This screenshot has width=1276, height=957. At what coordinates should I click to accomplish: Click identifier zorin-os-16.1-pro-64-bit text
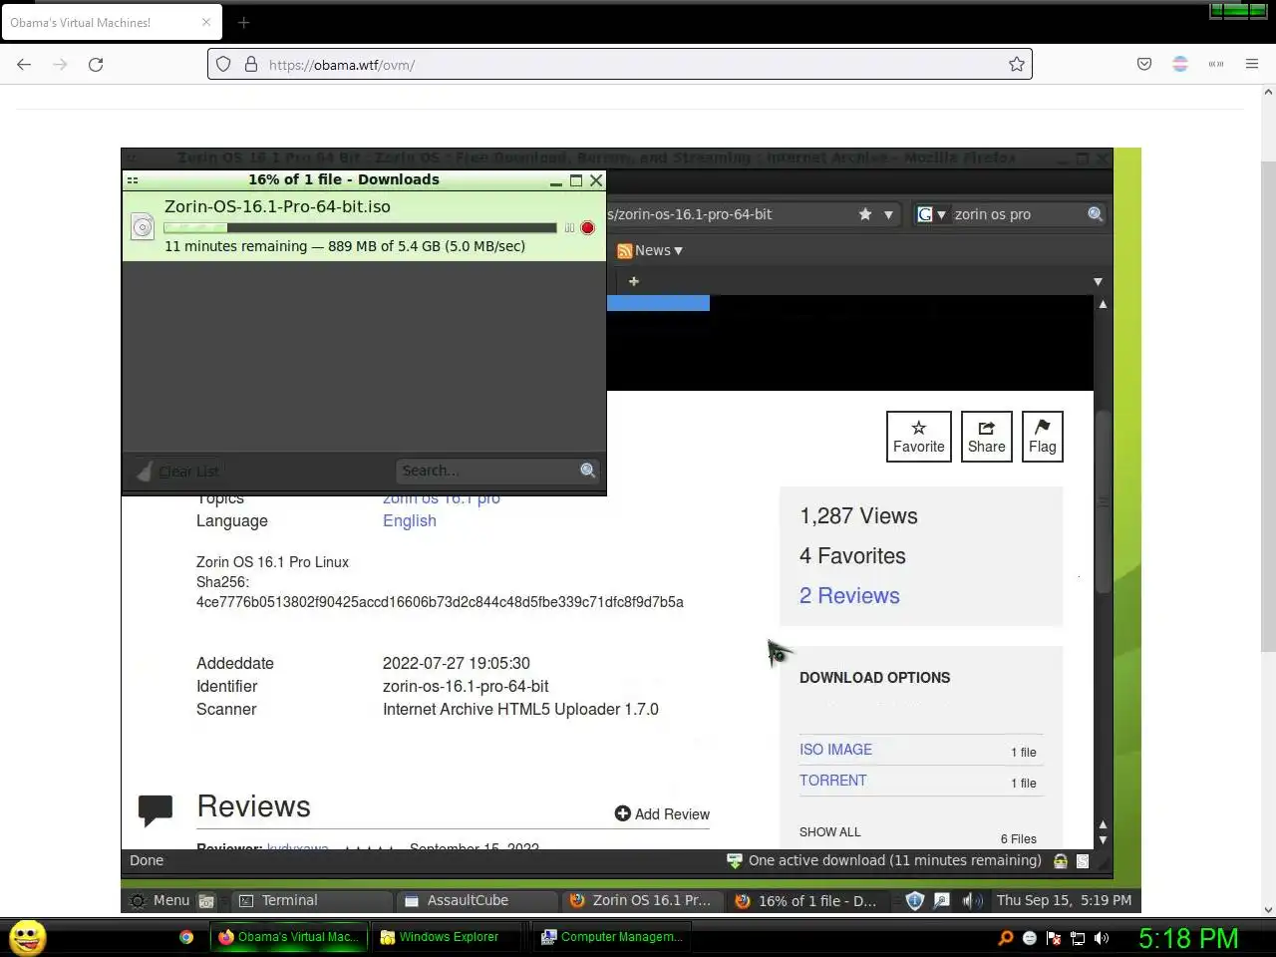466,686
